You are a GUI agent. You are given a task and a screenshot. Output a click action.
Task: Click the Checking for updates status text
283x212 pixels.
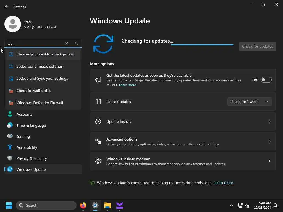click(147, 41)
